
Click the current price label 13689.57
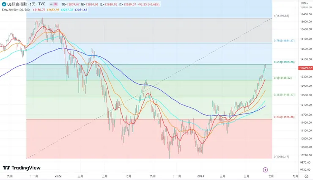click(x=306, y=68)
